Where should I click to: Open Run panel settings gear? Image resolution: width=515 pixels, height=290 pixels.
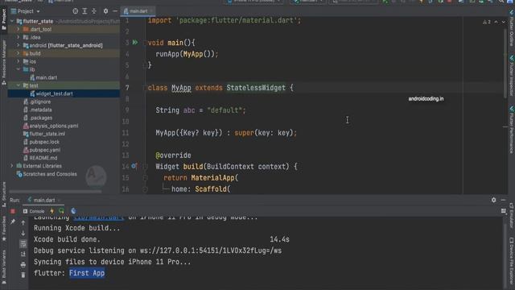[x=493, y=200]
